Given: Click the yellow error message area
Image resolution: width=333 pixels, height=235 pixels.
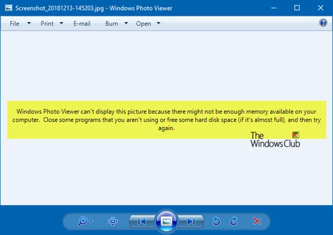Looking at the screenshot, I should click(167, 120).
